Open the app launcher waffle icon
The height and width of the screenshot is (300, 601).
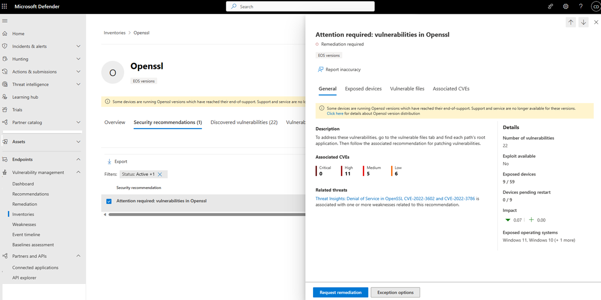point(5,6)
